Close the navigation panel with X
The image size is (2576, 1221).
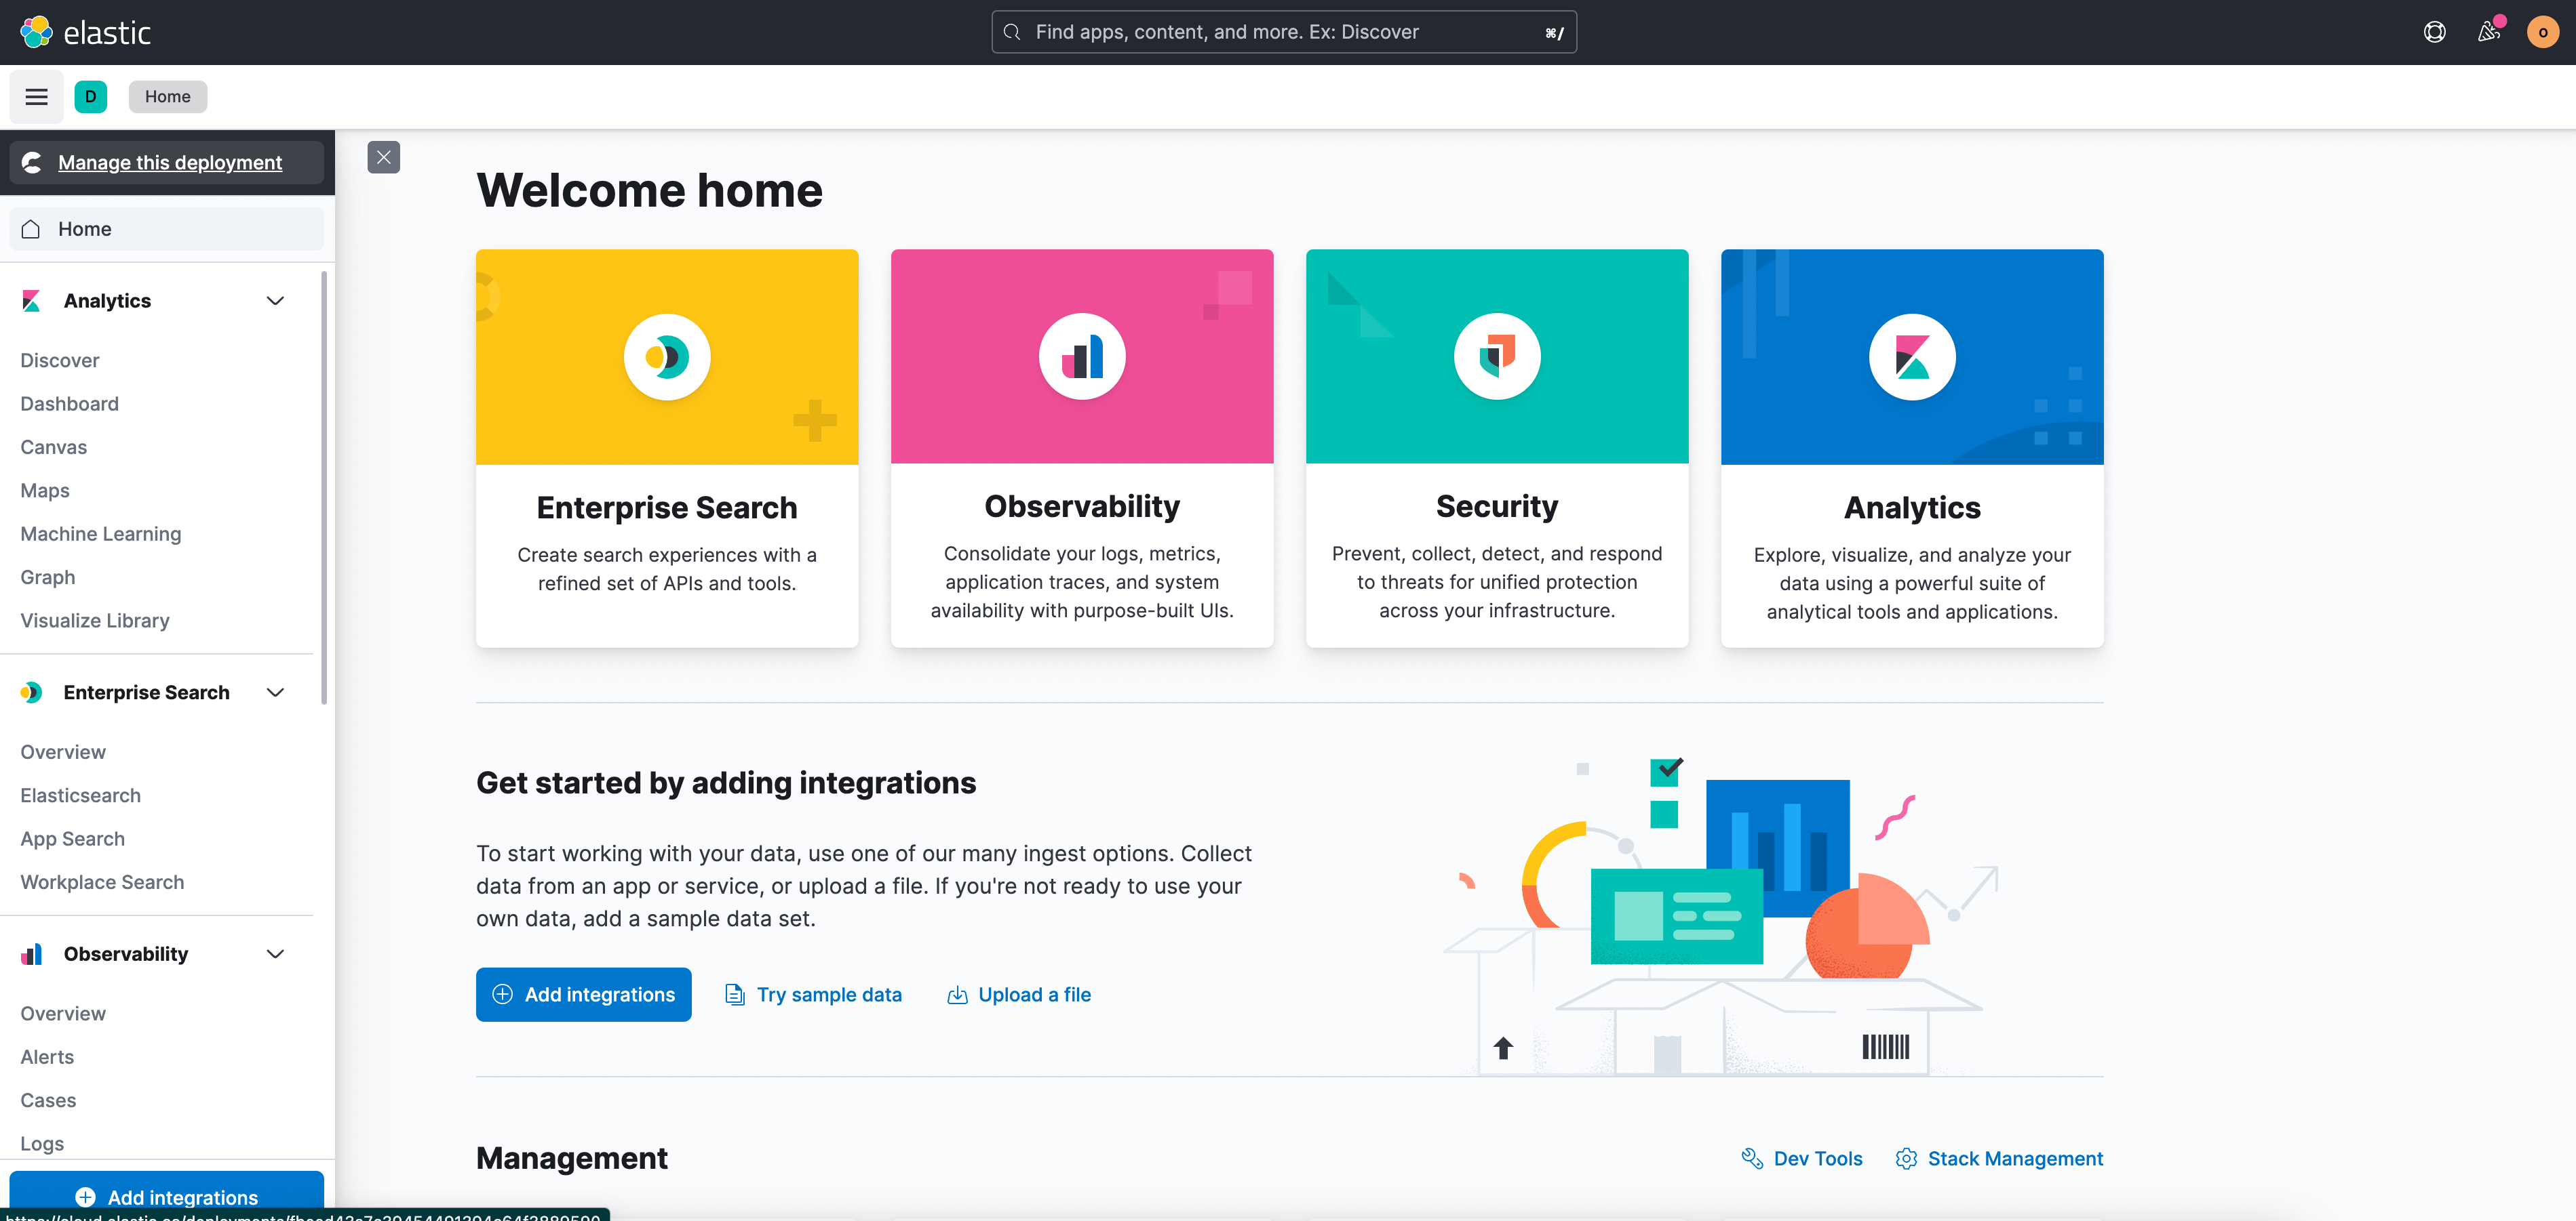[x=384, y=157]
